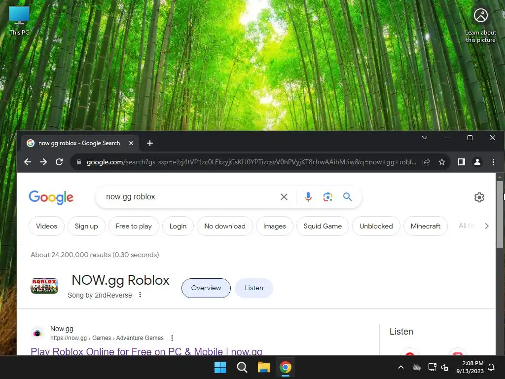The height and width of the screenshot is (379, 505).
Task: Open the Chrome three-dot menu
Action: pos(493,162)
